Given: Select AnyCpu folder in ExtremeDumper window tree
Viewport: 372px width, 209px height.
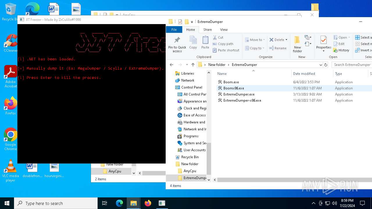Looking at the screenshot, I should click(x=190, y=171).
